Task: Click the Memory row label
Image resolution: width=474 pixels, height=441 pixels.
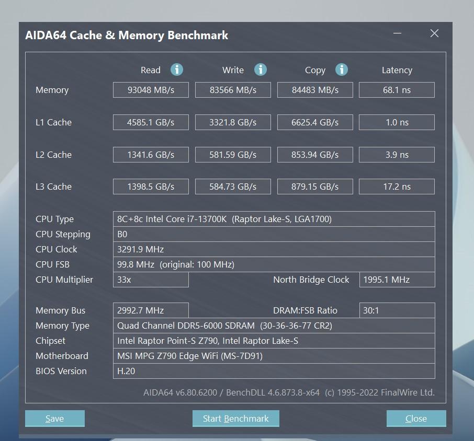Action: (52, 90)
